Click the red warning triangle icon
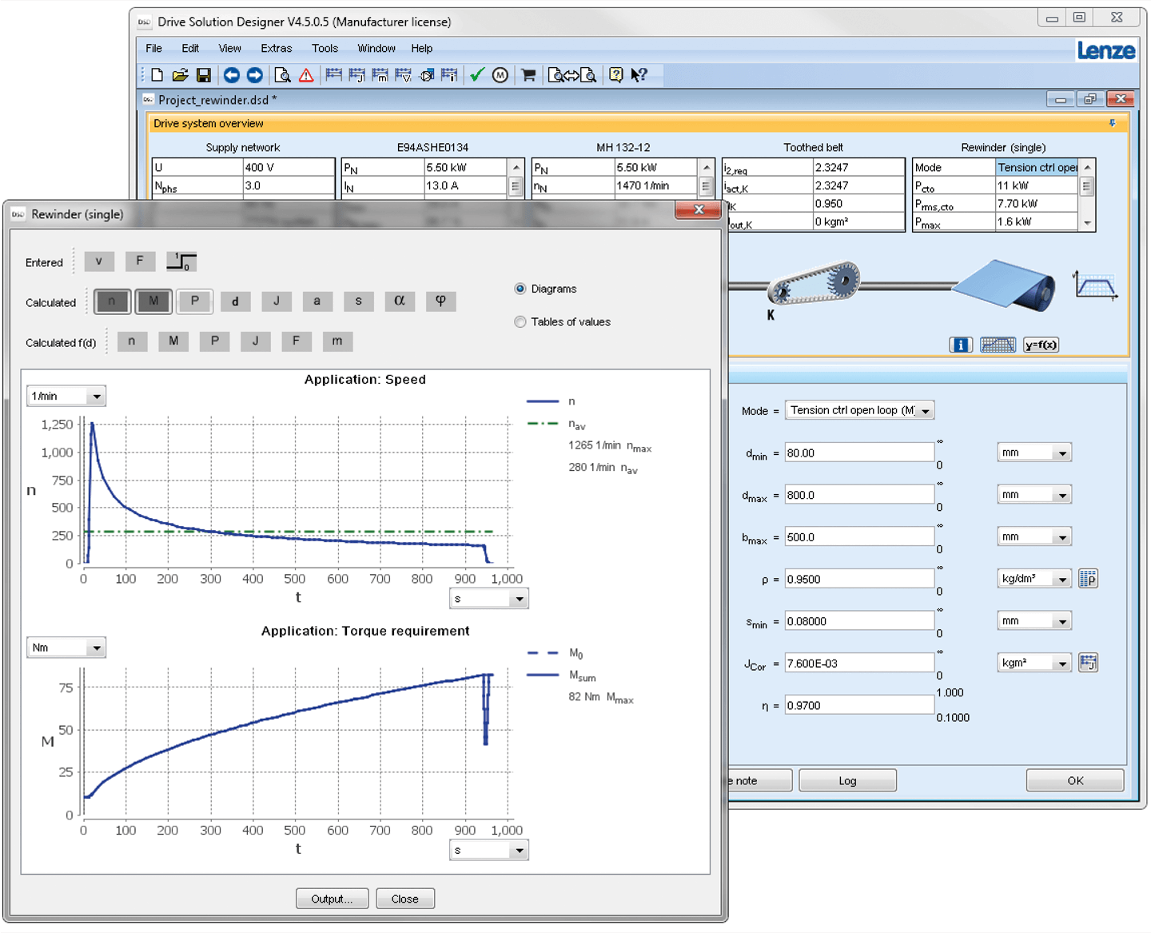 click(x=306, y=75)
